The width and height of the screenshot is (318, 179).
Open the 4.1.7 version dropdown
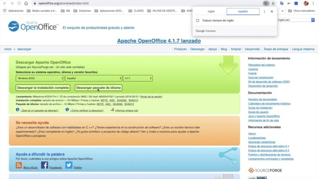point(137,78)
